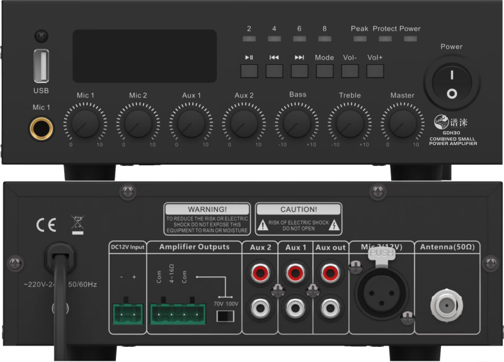Viewport: 504px width, 362px height.
Task: Click the Treble control knob
Action: (x=350, y=121)
